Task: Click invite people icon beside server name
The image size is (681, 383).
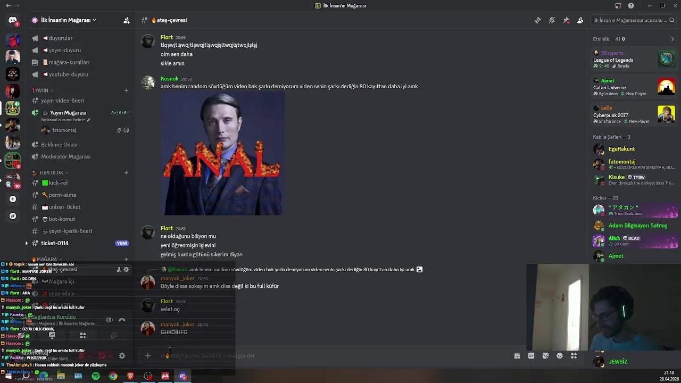Action: tap(127, 20)
